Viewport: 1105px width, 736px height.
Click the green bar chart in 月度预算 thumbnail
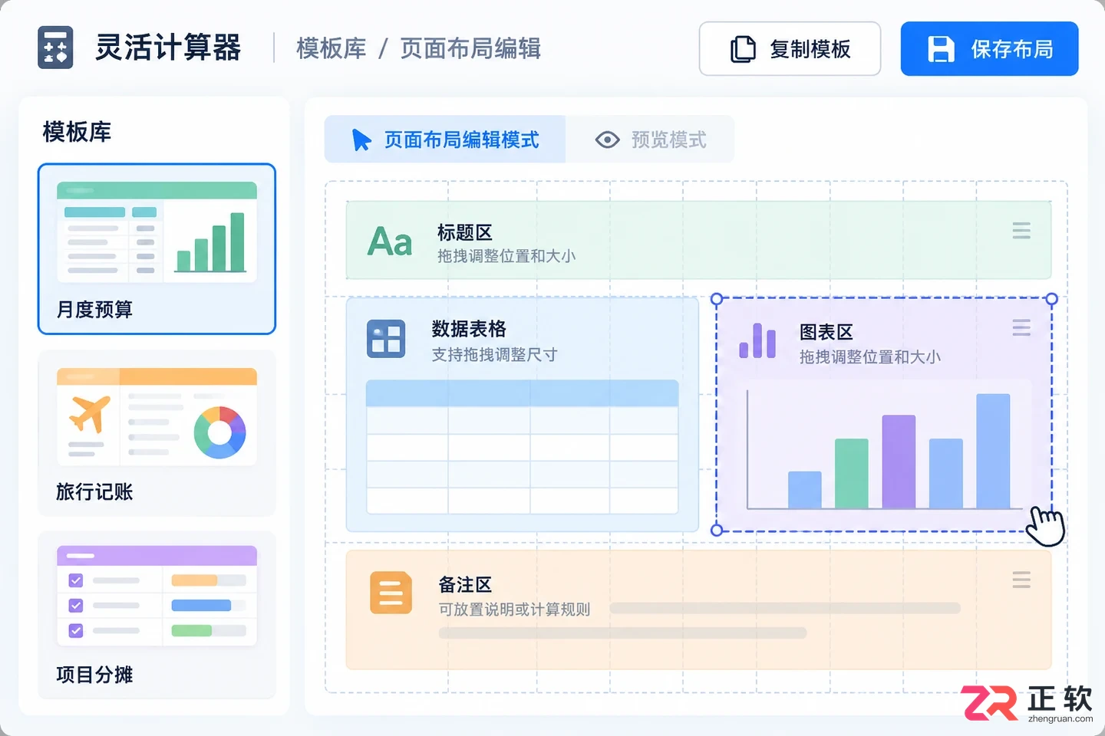(x=211, y=242)
